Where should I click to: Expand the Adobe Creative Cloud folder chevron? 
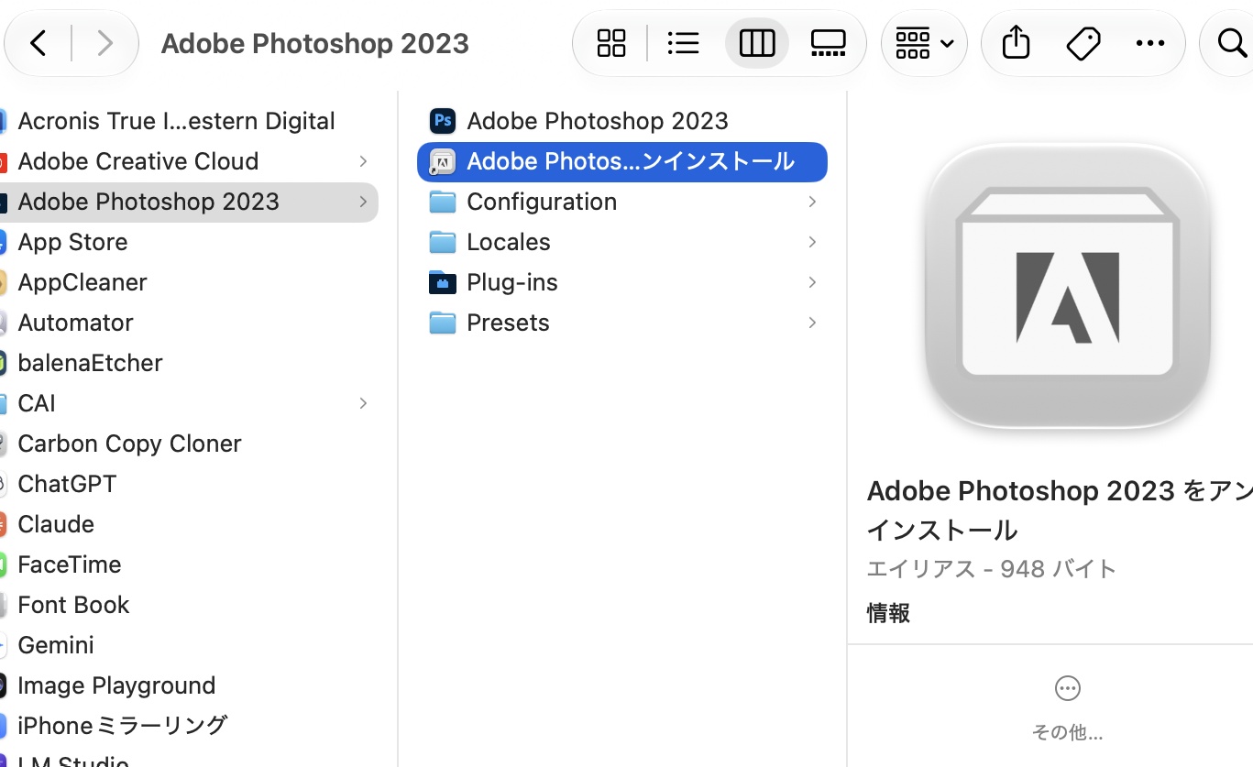click(363, 161)
